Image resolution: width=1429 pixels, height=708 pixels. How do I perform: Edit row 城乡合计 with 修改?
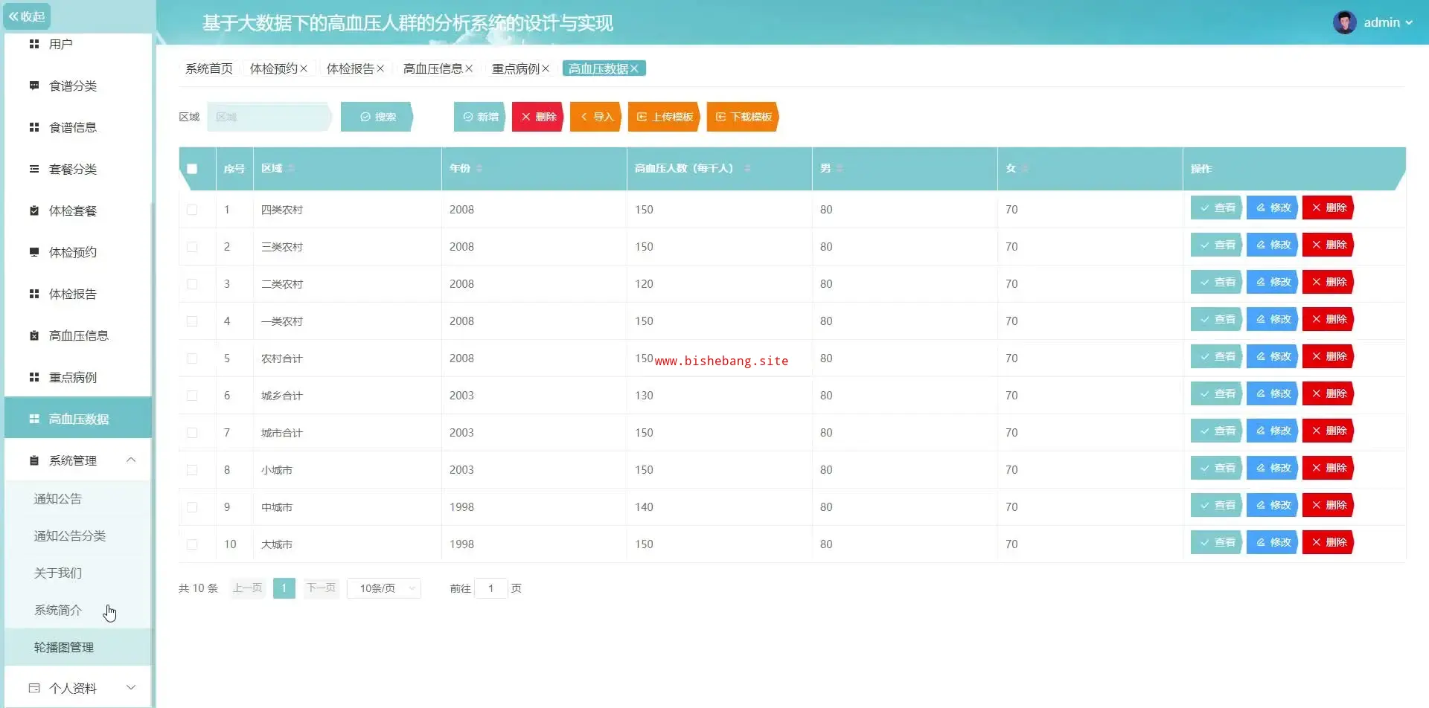[1273, 393]
